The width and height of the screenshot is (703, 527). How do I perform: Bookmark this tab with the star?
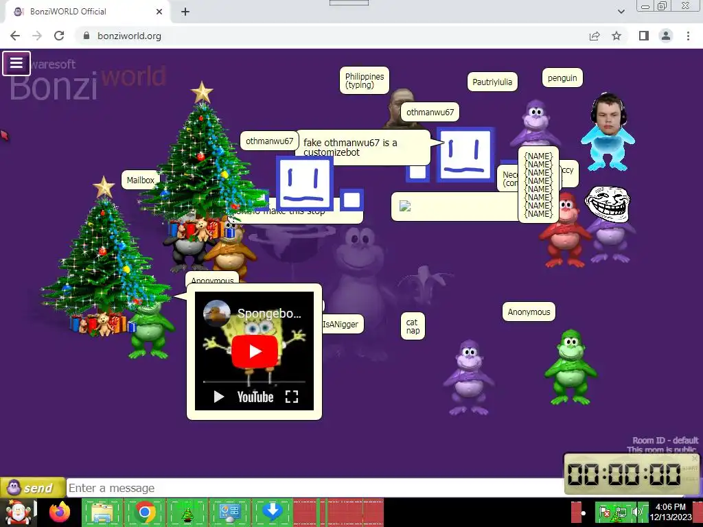pyautogui.click(x=616, y=36)
